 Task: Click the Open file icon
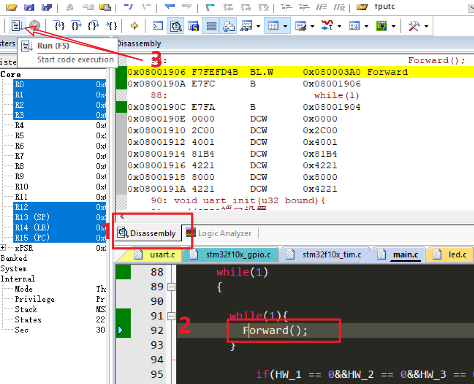click(x=12, y=6)
